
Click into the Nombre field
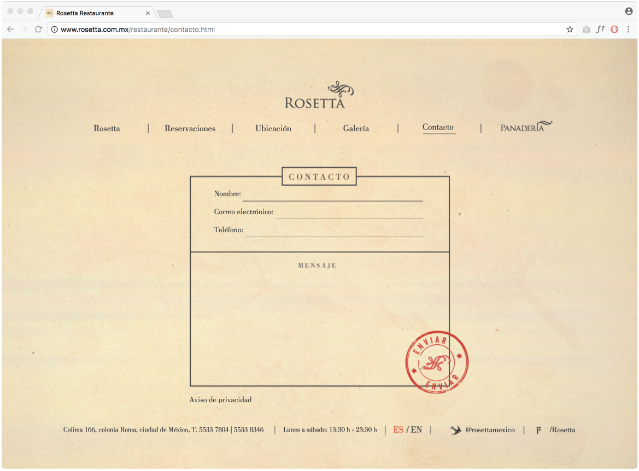coord(332,195)
